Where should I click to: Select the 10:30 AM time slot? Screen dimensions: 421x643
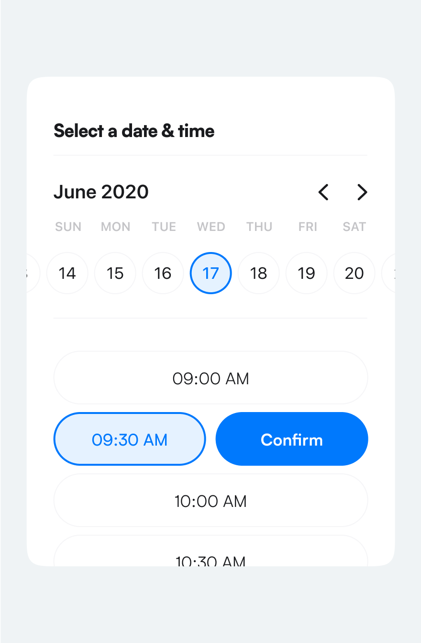pos(210,551)
